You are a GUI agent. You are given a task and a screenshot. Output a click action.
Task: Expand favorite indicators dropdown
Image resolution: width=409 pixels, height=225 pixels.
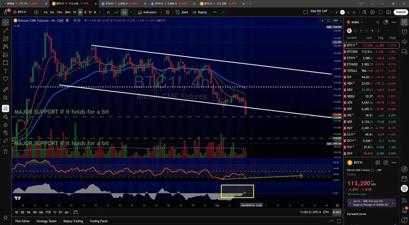tap(161, 12)
